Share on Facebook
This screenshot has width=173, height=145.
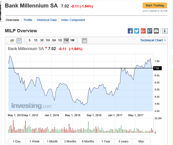pyautogui.click(x=130, y=31)
